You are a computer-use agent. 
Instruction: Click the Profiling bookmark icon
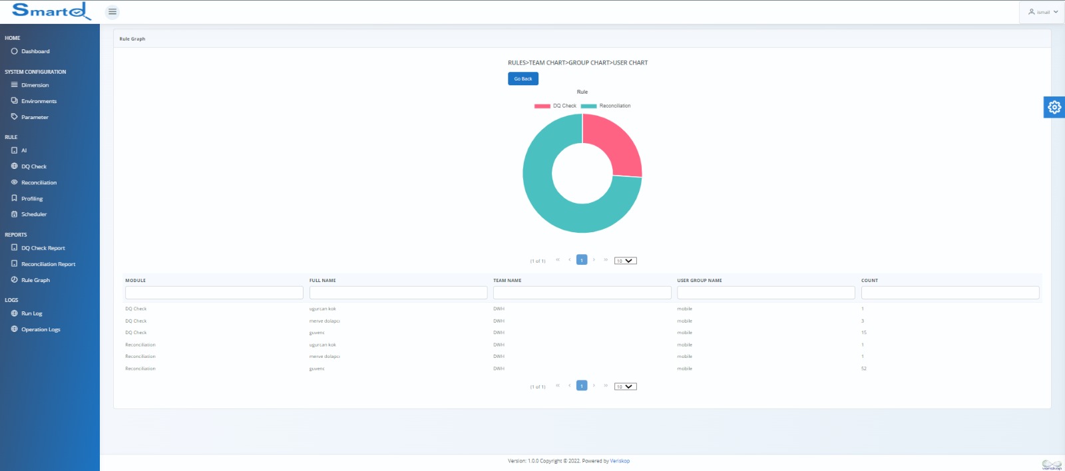(x=14, y=198)
